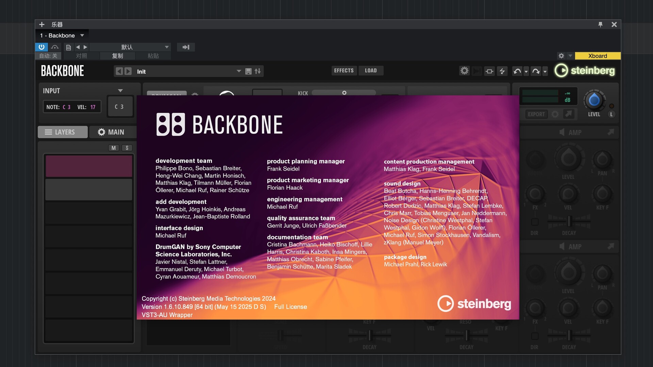Mute layers with the M button
Image resolution: width=653 pixels, height=367 pixels.
[114, 148]
